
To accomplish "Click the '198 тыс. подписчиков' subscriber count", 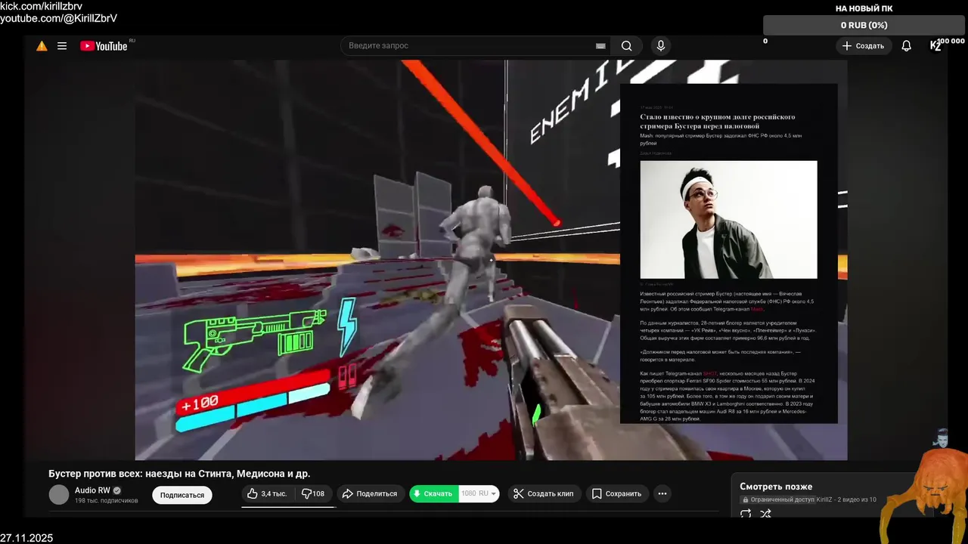I will pos(107,501).
